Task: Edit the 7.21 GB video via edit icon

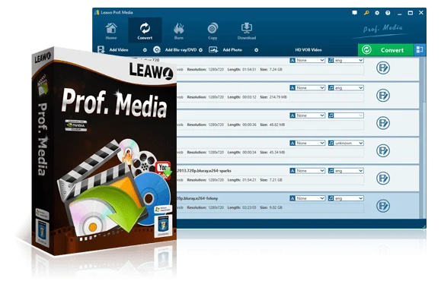Action: 383,178
